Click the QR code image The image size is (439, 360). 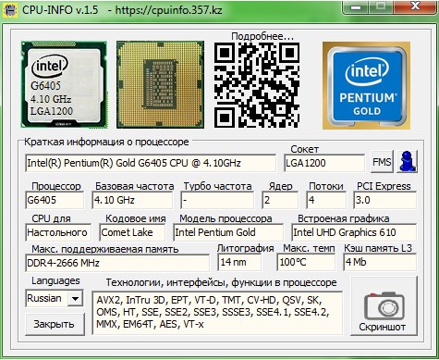tap(257, 85)
